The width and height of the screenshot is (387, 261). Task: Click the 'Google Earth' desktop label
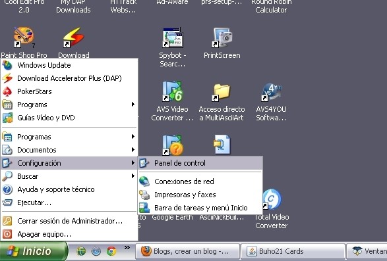click(x=172, y=217)
